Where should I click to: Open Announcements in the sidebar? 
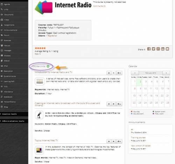(10, 30)
